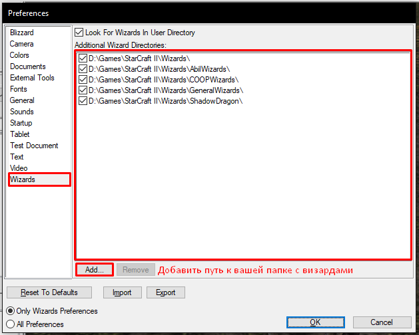Open the Blizzard preferences category
This screenshot has height=335, width=419.
(x=22, y=33)
